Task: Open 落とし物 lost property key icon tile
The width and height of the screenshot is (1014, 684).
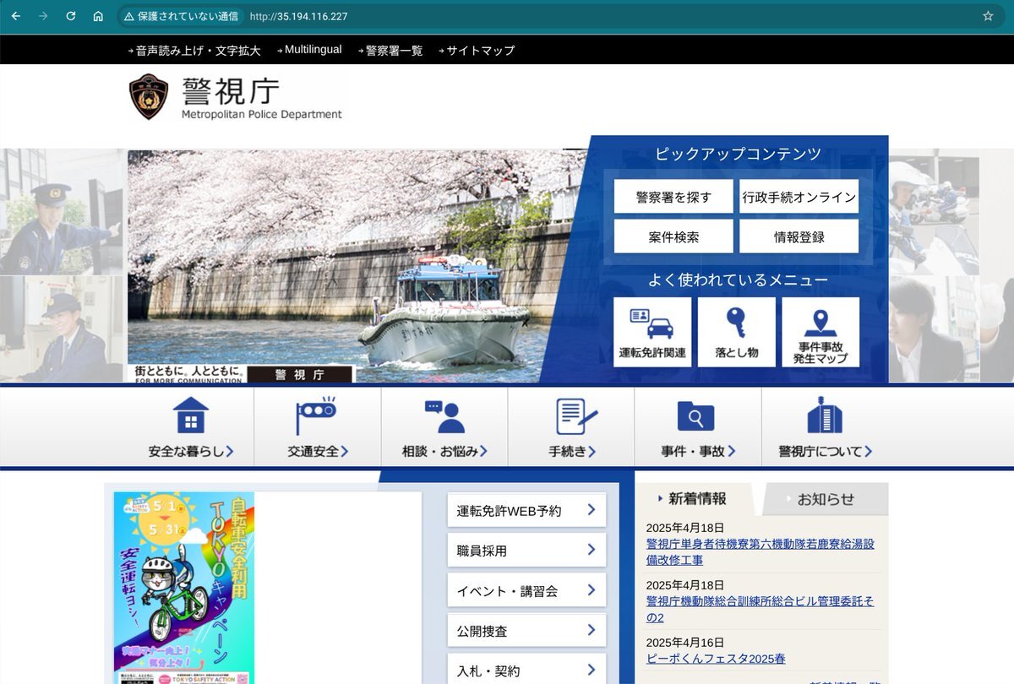Action: 736,332
